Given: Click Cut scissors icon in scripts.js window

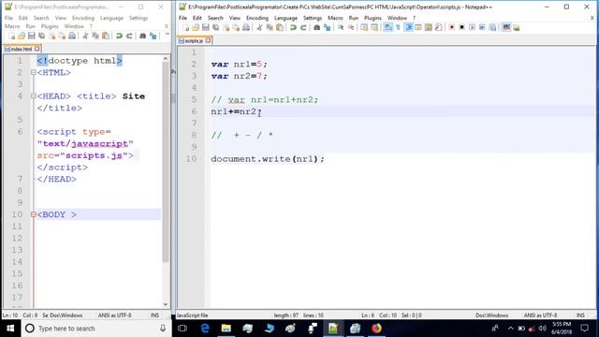Looking at the screenshot, I should click(259, 27).
